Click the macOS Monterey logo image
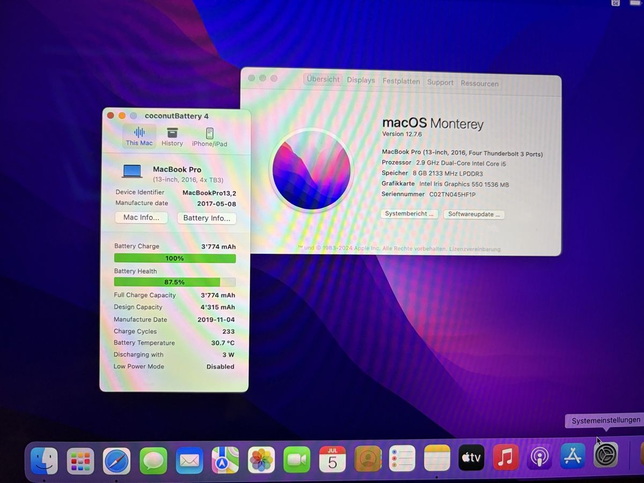Image resolution: width=644 pixels, height=483 pixels. point(311,171)
